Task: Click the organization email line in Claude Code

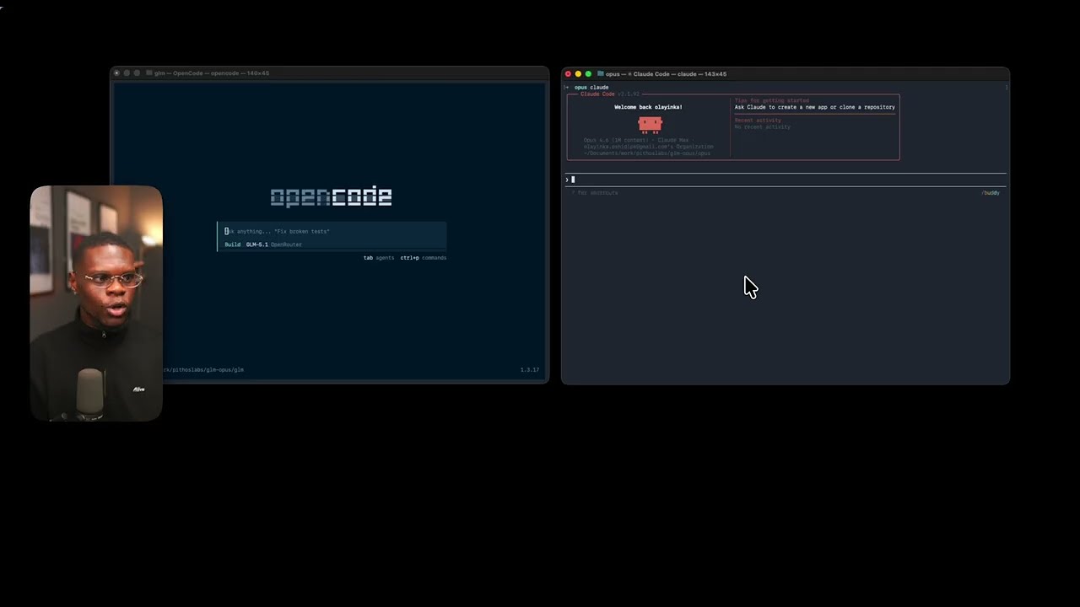Action: coord(648,147)
